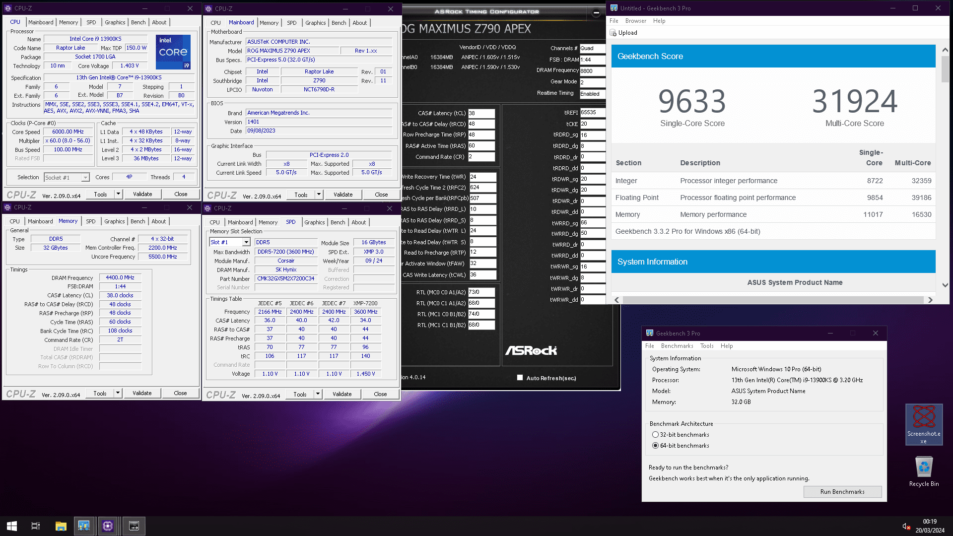Open Windows Start menu
Viewport: 953px width, 536px height.
click(12, 526)
